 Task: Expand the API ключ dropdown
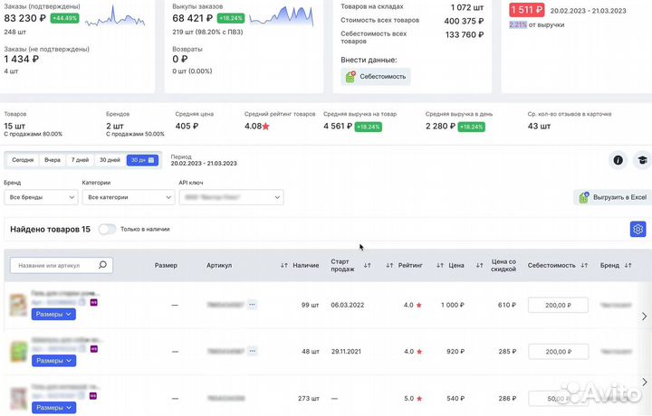(x=230, y=197)
